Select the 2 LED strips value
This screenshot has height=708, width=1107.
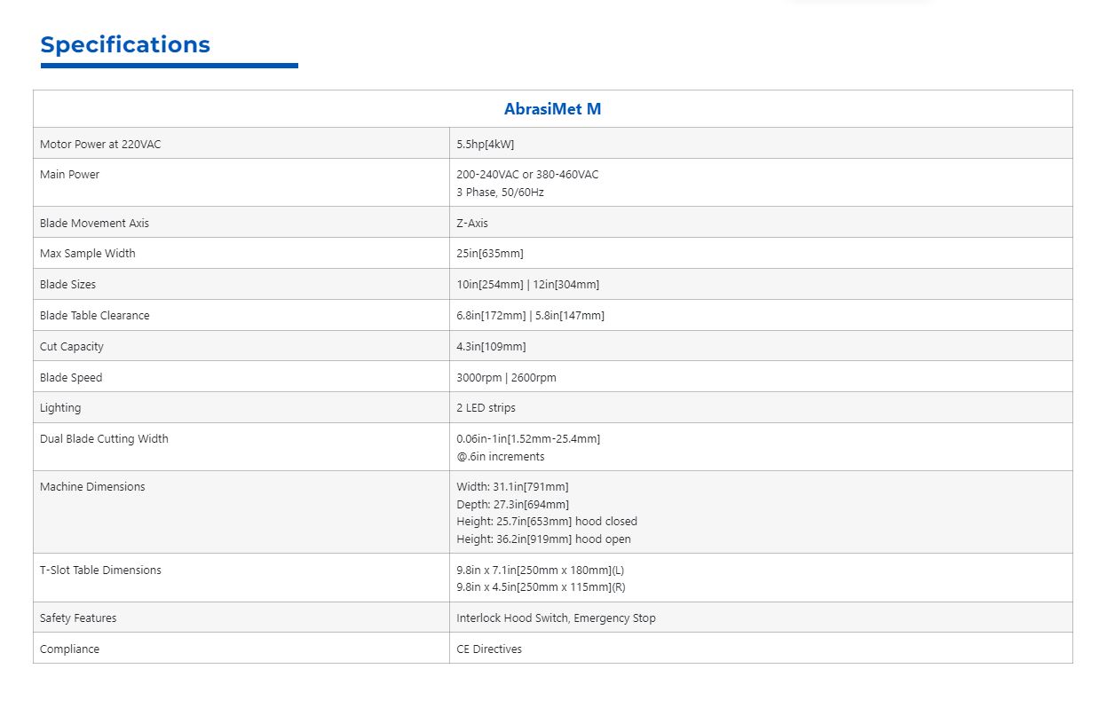486,407
